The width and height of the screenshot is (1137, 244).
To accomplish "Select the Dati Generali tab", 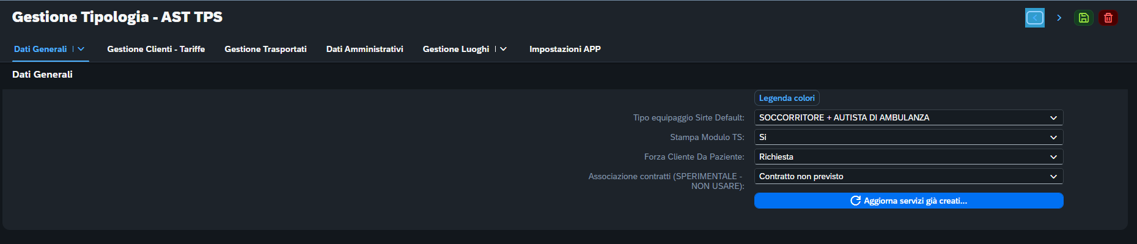I will (40, 49).
